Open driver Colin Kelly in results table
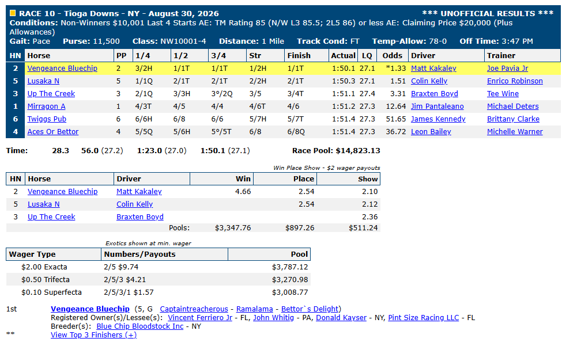562x342 pixels. (429, 81)
